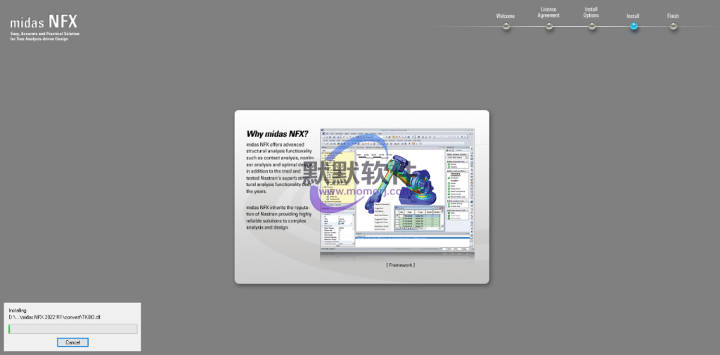
Task: Select the Finish step label
Action: 673,15
